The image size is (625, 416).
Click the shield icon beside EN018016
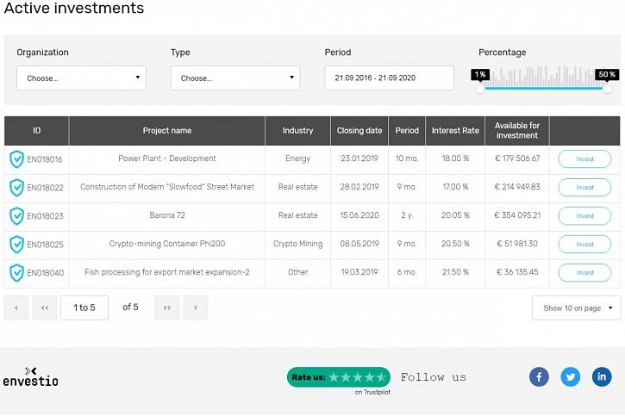pyautogui.click(x=16, y=159)
